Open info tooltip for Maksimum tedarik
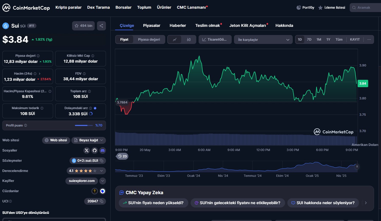This screenshot has height=221, width=381. coord(42,108)
